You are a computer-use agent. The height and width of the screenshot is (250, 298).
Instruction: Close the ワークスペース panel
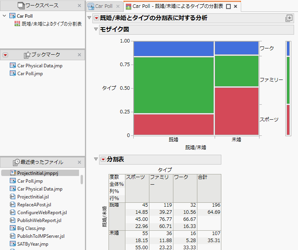[79, 6]
